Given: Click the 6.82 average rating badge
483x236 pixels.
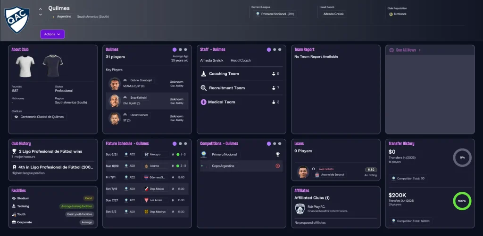Looking at the screenshot, I should tap(371, 170).
